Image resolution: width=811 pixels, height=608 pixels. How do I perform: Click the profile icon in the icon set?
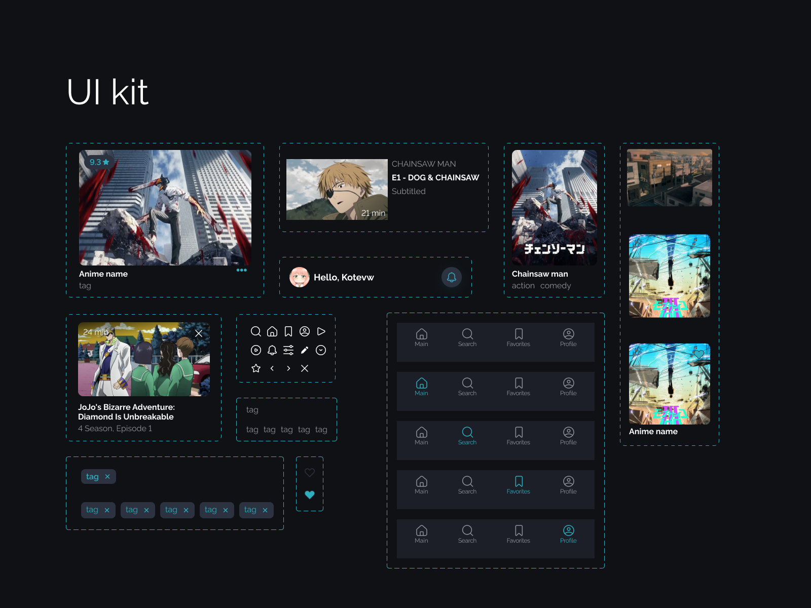[305, 331]
